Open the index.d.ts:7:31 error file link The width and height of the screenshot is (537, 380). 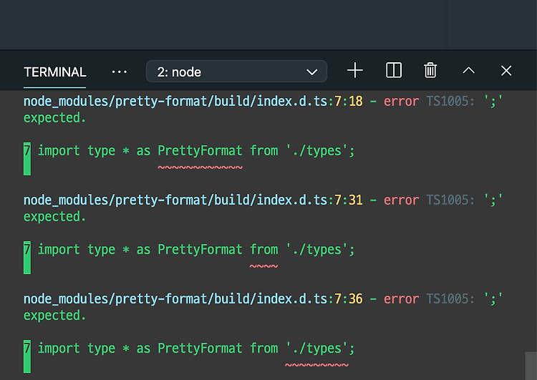[x=193, y=200]
